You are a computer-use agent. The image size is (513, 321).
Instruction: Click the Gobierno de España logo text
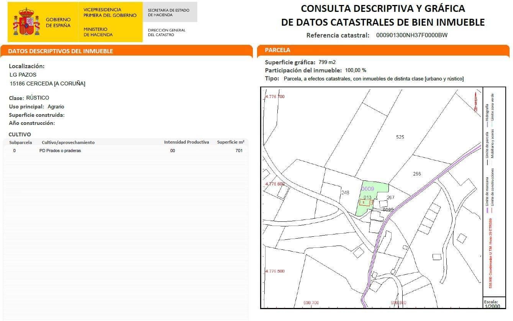pos(58,22)
